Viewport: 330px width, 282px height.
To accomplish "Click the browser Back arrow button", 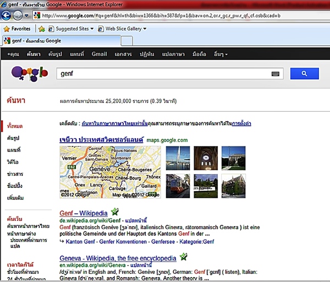I will [6, 15].
